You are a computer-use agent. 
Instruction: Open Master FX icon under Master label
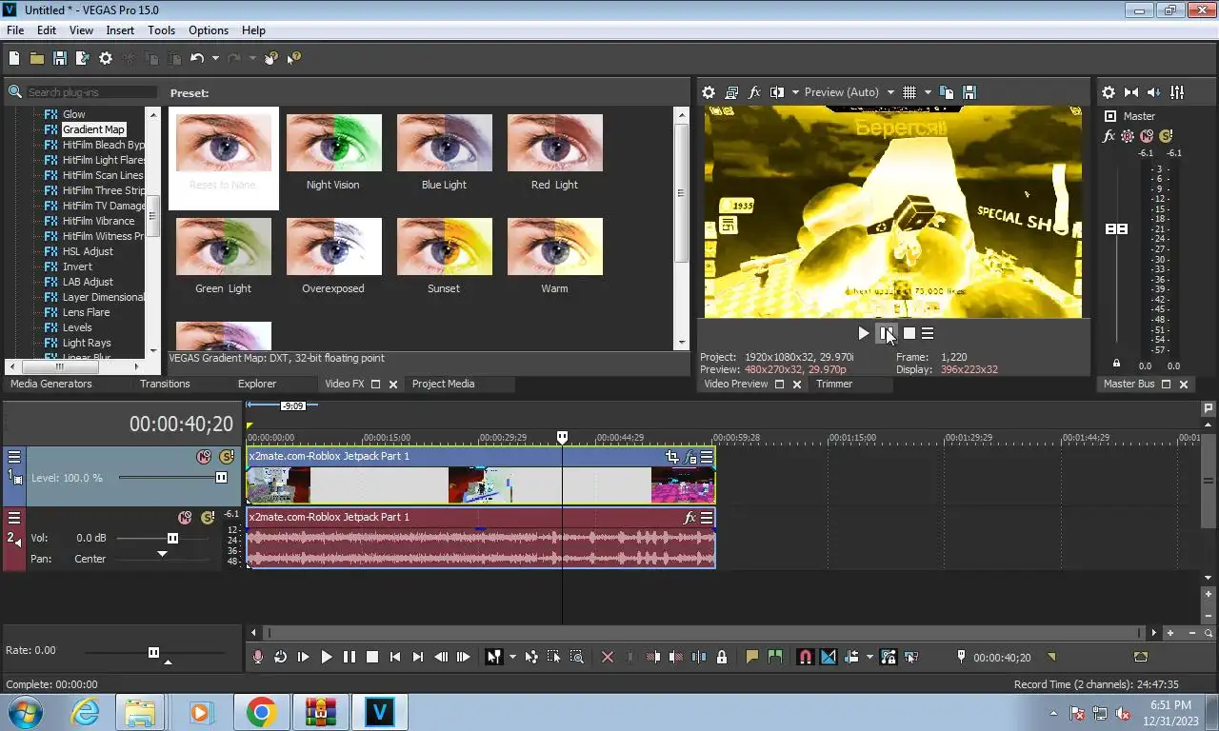pyautogui.click(x=1109, y=136)
